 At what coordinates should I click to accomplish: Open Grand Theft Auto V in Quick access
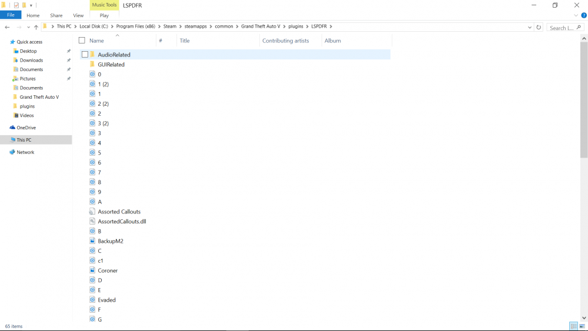click(39, 97)
